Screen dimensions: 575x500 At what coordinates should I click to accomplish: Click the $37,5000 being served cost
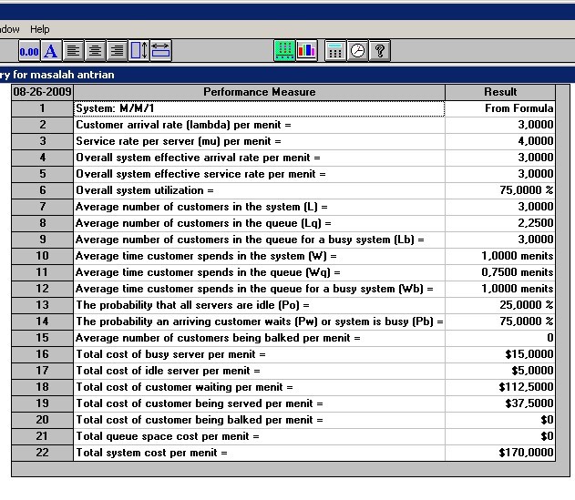pos(500,403)
